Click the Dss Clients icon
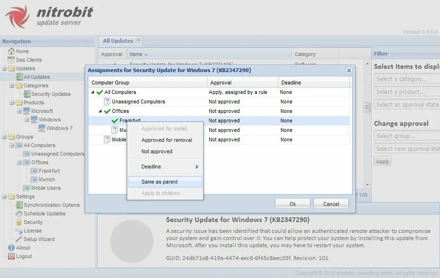440x278 pixels. click(x=11, y=60)
